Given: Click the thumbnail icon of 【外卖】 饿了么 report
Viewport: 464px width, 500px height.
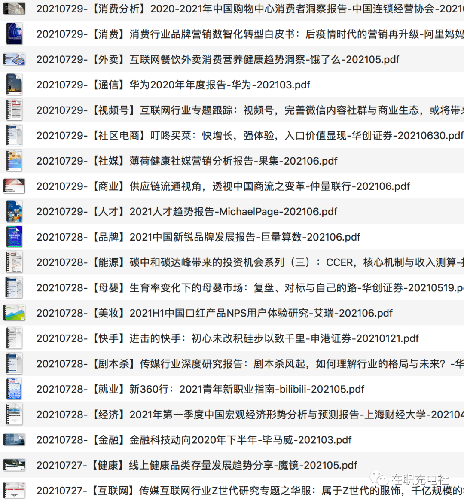Looking at the screenshot, I should coord(14,59).
